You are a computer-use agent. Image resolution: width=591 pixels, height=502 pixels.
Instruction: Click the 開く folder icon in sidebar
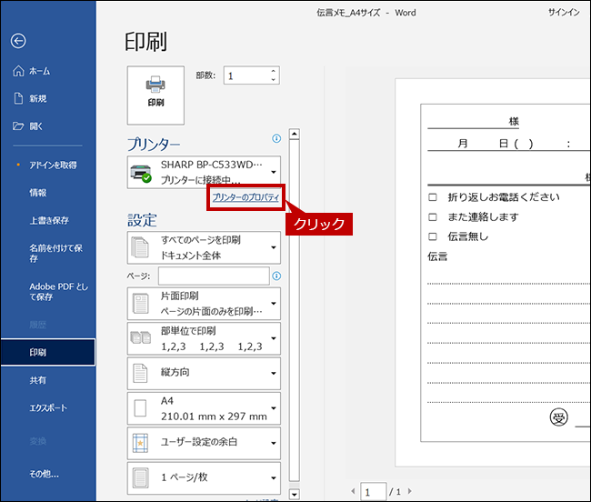[18, 125]
